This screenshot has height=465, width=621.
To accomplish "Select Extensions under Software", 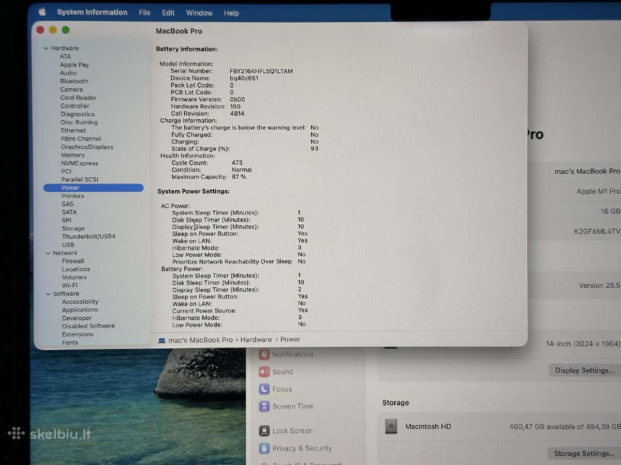I will [78, 335].
